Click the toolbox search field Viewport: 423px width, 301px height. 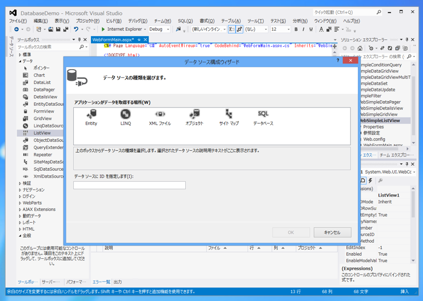[49, 47]
